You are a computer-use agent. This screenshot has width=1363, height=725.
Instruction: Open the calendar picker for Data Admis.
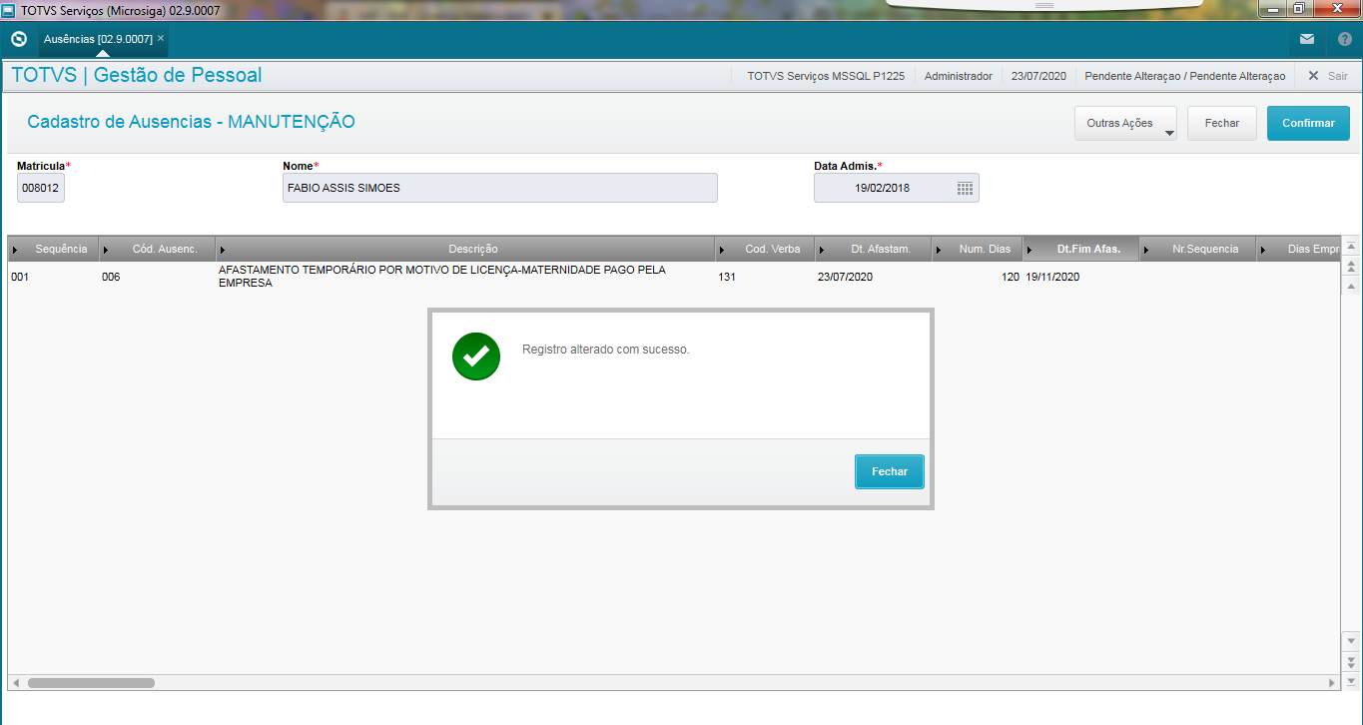pos(965,188)
